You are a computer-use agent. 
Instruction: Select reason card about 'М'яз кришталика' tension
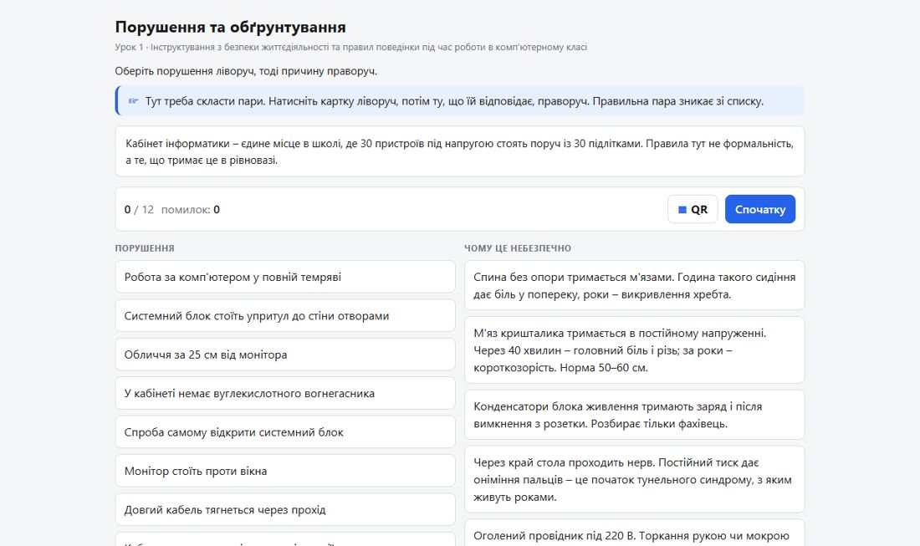click(x=634, y=350)
